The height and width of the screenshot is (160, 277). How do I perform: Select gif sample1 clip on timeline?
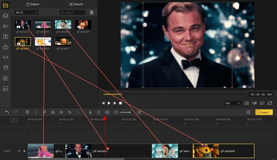(x=109, y=151)
